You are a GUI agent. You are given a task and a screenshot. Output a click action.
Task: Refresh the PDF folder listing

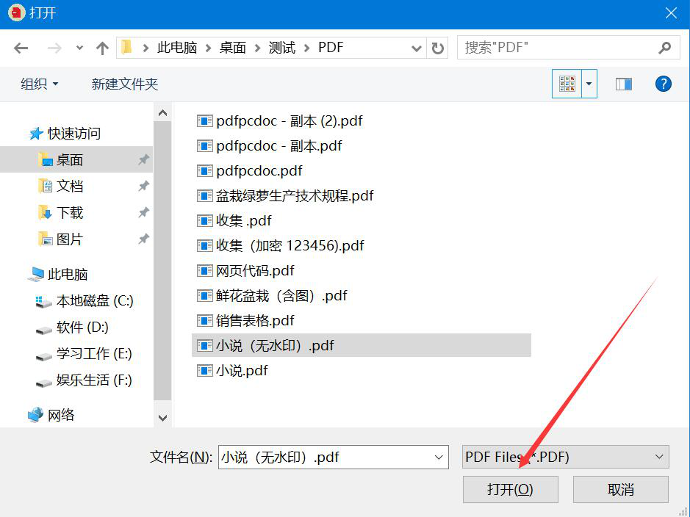point(437,48)
